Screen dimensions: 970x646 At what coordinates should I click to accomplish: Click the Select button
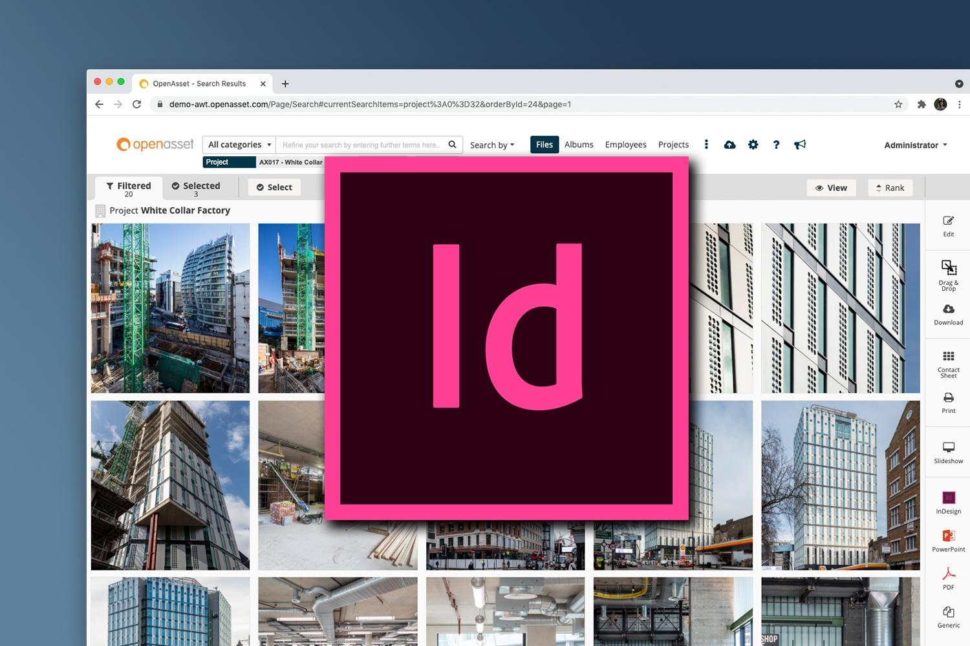tap(274, 187)
